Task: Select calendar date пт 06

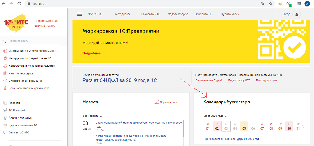Action: (253, 126)
